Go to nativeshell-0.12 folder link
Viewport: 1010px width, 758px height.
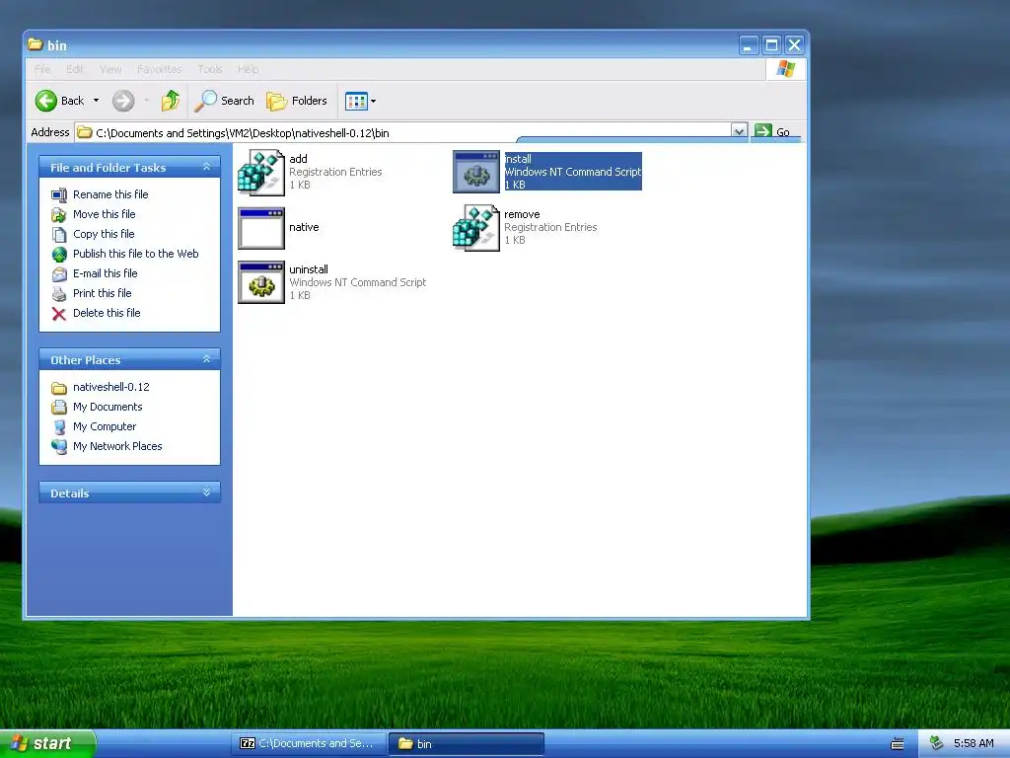110,387
